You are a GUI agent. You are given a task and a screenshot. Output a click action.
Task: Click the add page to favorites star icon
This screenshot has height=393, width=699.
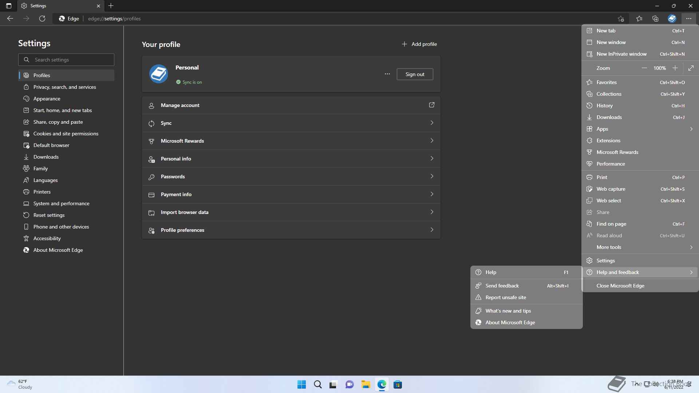coord(621,19)
